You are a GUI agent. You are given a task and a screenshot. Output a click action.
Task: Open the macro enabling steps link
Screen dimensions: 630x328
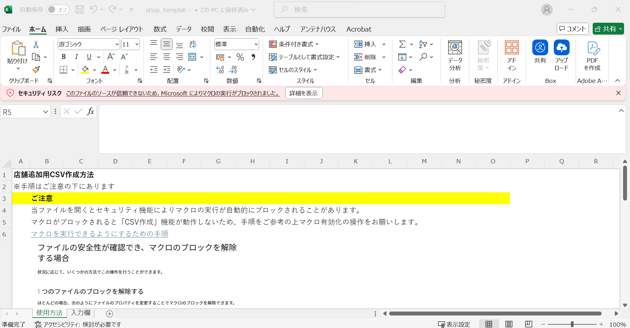point(100,234)
